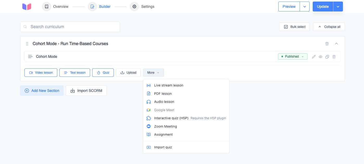The image size is (364, 164).
Task: Change the Published status dropdown
Action: pos(293,56)
